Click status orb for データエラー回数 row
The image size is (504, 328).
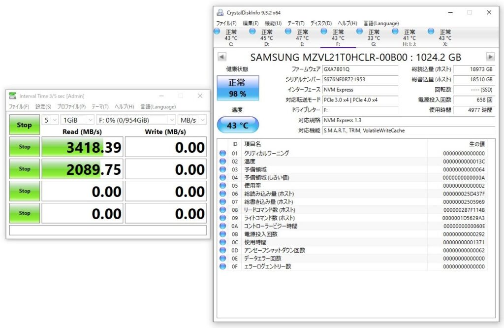pyautogui.click(x=222, y=258)
